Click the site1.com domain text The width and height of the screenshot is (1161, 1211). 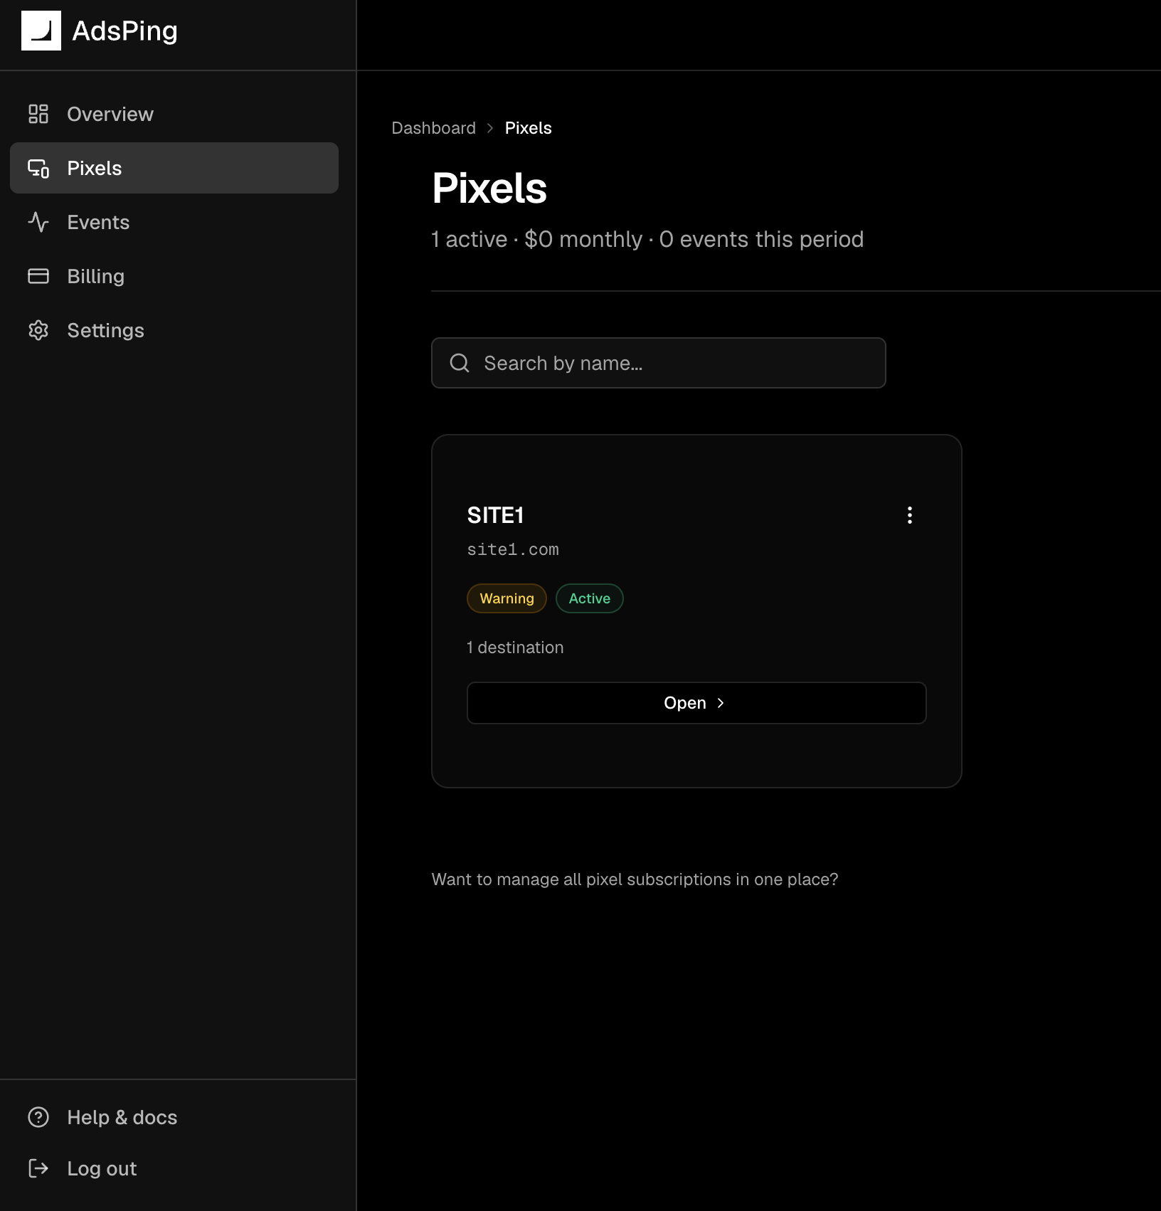point(513,549)
